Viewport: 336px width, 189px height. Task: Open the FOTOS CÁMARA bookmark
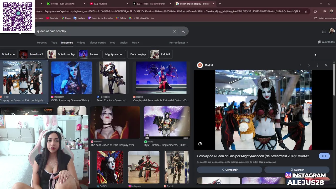pos(141,18)
